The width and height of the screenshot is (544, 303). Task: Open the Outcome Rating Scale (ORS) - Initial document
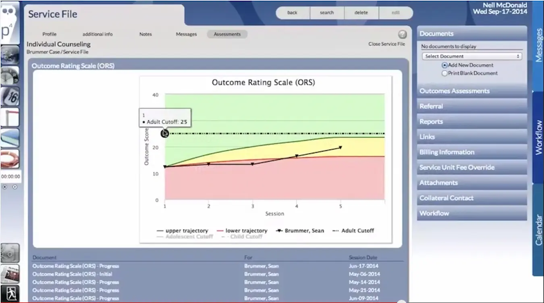click(72, 274)
